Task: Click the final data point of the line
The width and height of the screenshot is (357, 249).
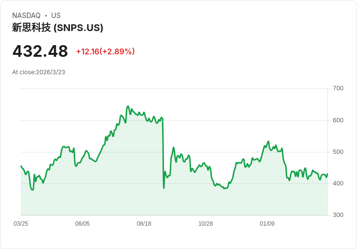Action: click(x=327, y=174)
